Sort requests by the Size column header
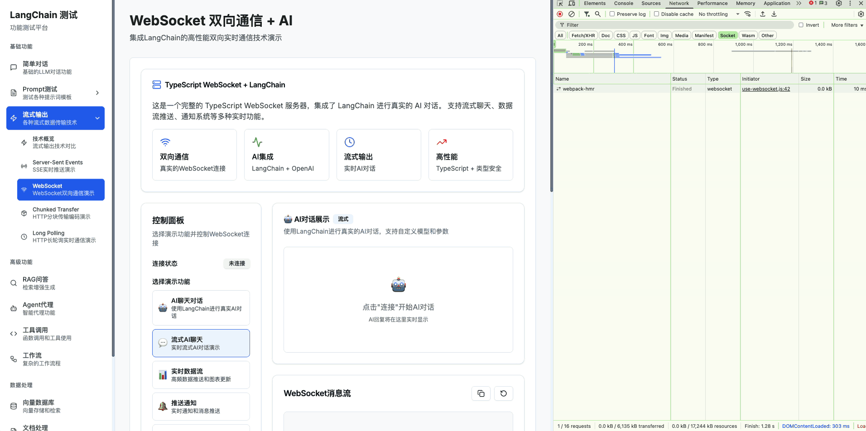This screenshot has height=431, width=866. [x=816, y=79]
